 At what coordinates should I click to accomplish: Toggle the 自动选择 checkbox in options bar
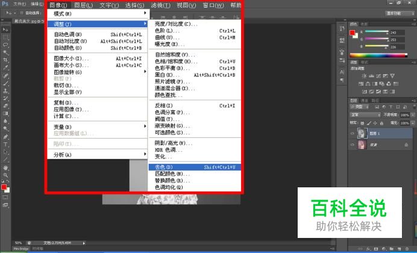click(x=22, y=13)
